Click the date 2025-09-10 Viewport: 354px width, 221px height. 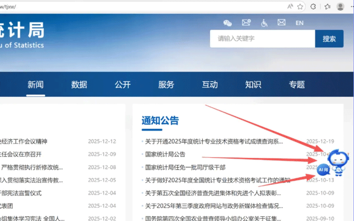(x=320, y=218)
